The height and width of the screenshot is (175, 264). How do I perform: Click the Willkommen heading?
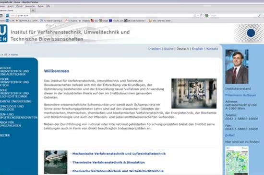click(57, 71)
